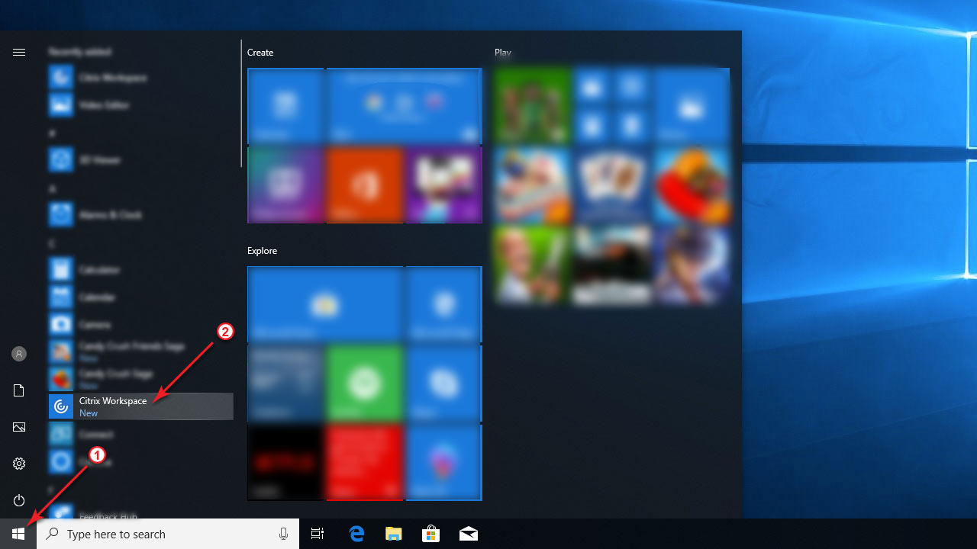Screen dimensions: 977x549
Task: Open the Mail app from the taskbar
Action: click(468, 534)
